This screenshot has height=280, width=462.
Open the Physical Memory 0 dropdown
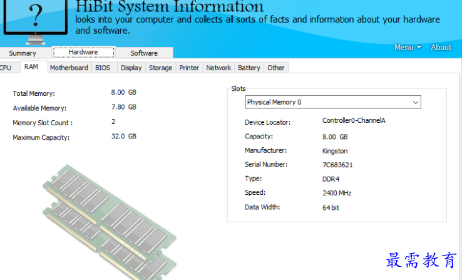point(332,102)
